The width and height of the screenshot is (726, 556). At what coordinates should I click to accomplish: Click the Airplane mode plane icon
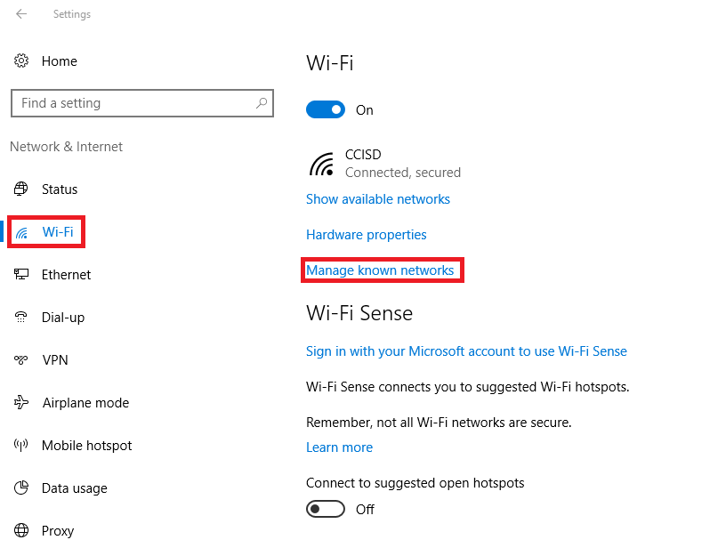pyautogui.click(x=21, y=402)
